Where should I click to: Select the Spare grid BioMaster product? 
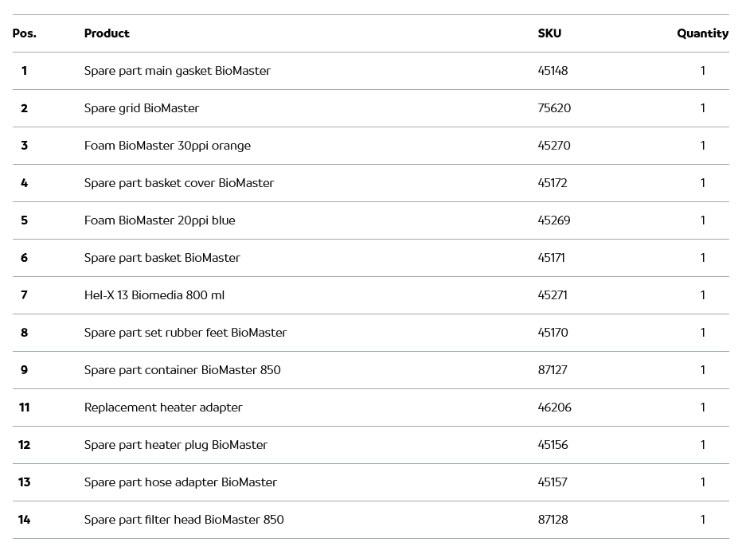(x=142, y=108)
